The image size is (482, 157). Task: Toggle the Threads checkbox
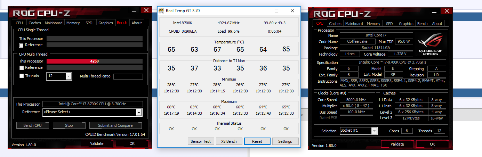(22, 76)
